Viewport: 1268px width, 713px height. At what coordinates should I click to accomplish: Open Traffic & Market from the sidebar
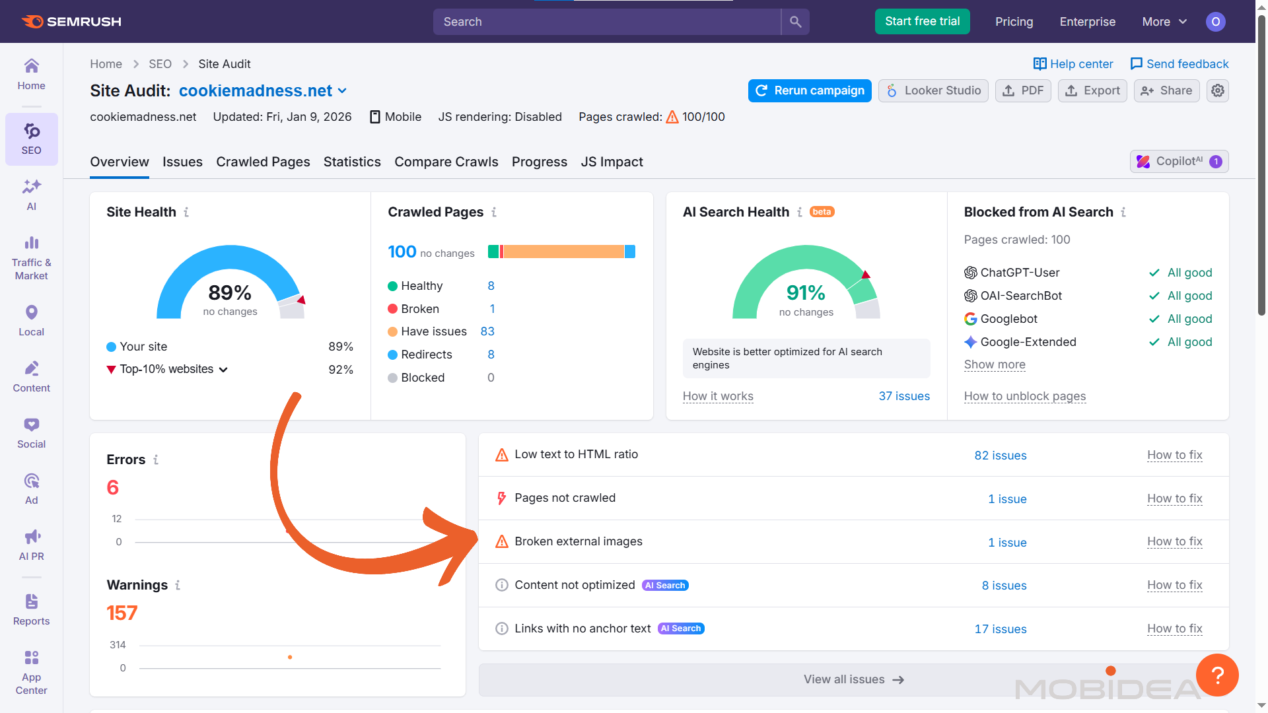[x=31, y=257]
